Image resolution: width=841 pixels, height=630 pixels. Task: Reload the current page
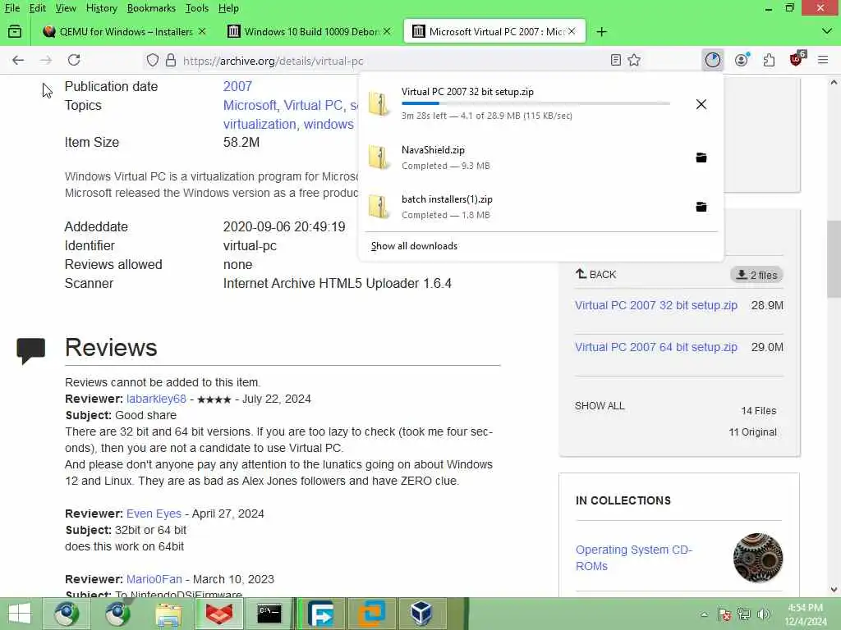tap(74, 60)
